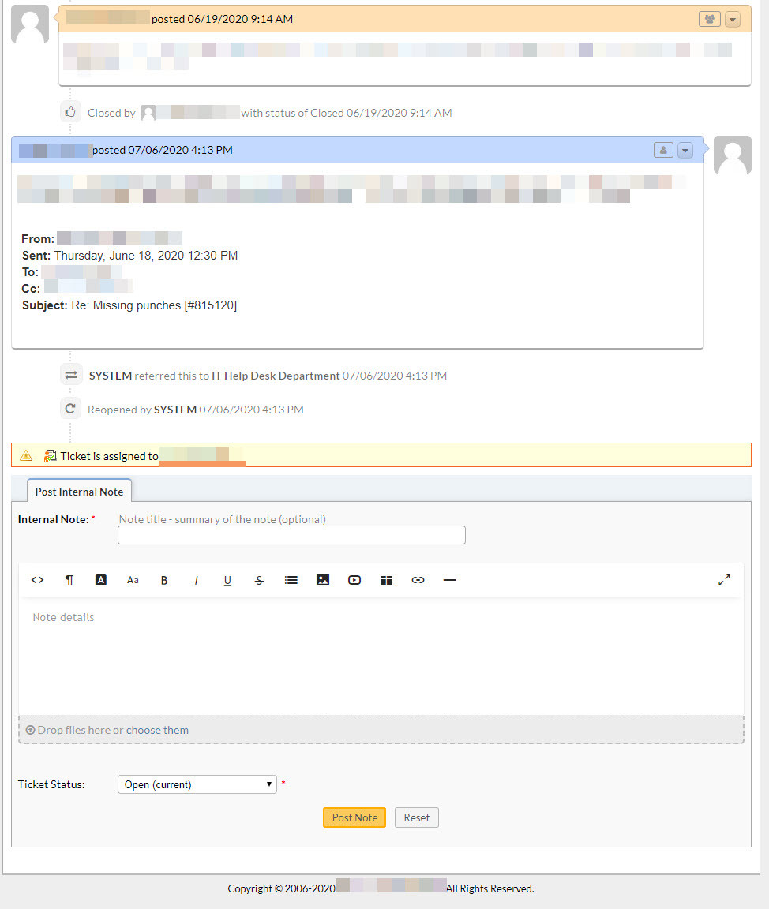Click the Post Note button

pyautogui.click(x=354, y=817)
